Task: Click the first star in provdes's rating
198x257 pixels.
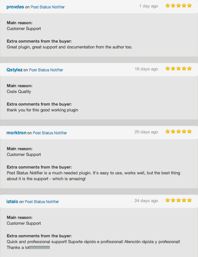Action: click(167, 5)
